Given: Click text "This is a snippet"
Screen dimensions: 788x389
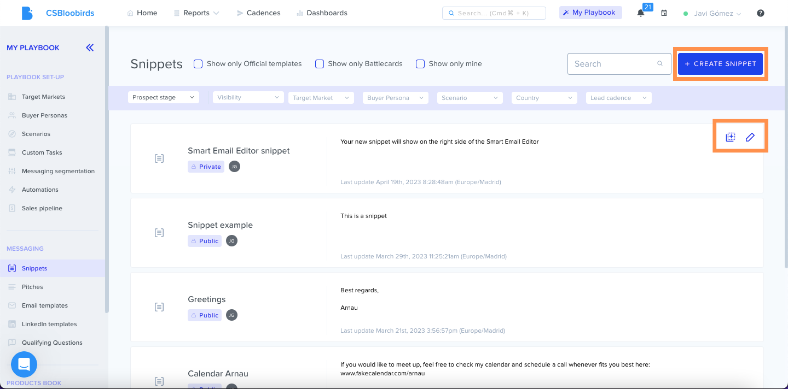Looking at the screenshot, I should [x=363, y=216].
